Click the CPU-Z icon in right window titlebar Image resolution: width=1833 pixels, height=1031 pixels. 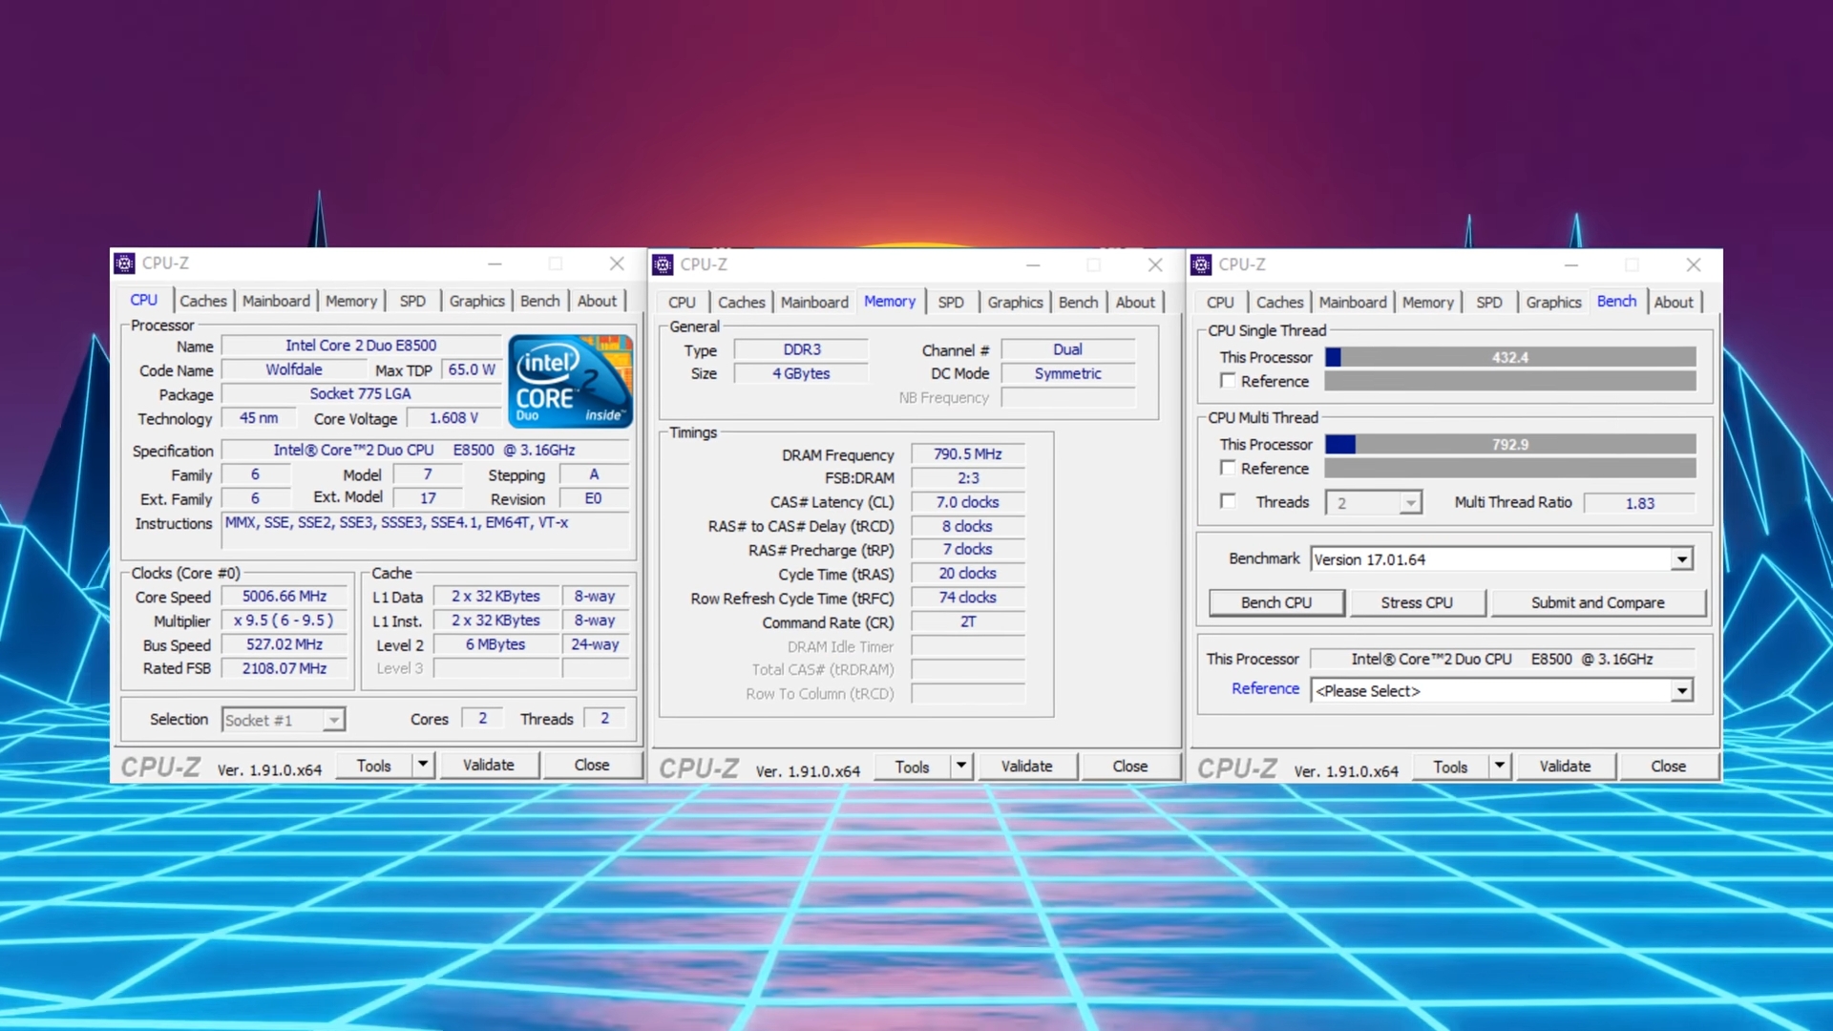(1202, 264)
